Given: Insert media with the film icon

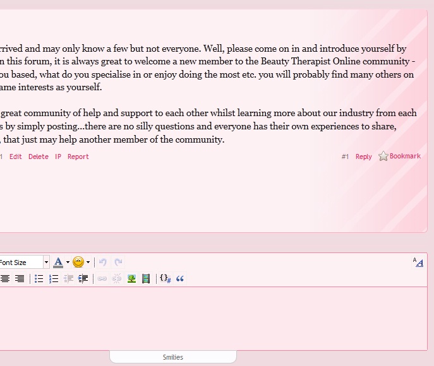Looking at the screenshot, I should point(146,279).
